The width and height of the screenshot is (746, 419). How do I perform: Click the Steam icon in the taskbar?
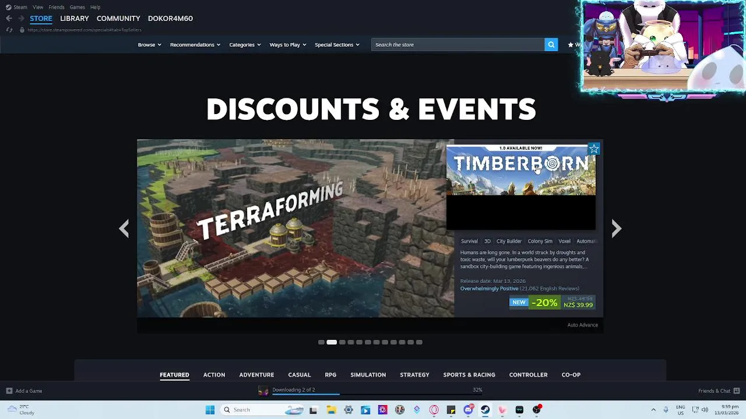click(x=485, y=410)
